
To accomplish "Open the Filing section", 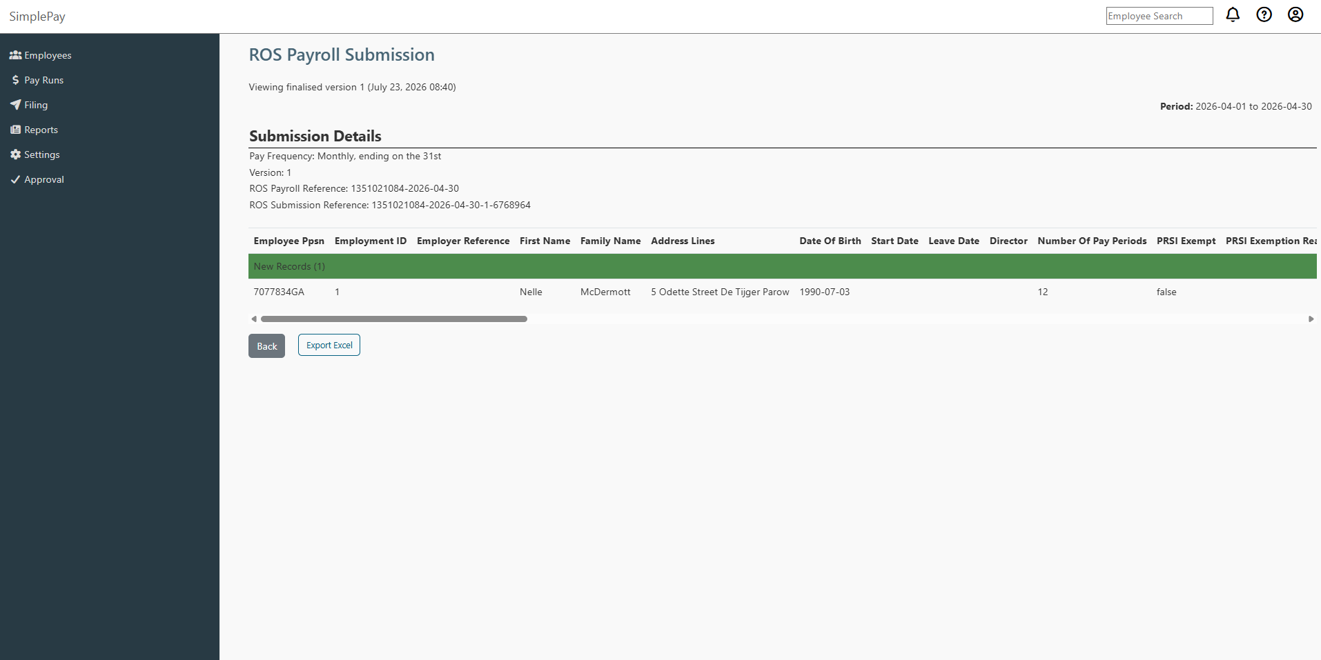I will tap(36, 105).
